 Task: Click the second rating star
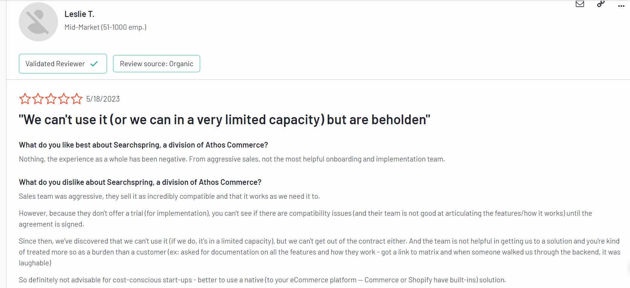click(38, 99)
